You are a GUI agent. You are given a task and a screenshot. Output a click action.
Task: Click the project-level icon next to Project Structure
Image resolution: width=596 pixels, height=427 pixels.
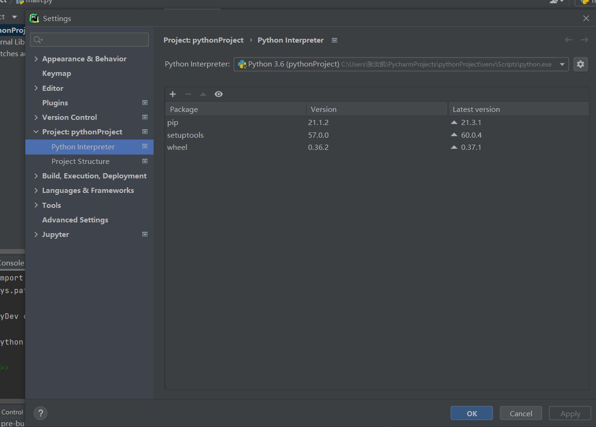click(x=145, y=161)
